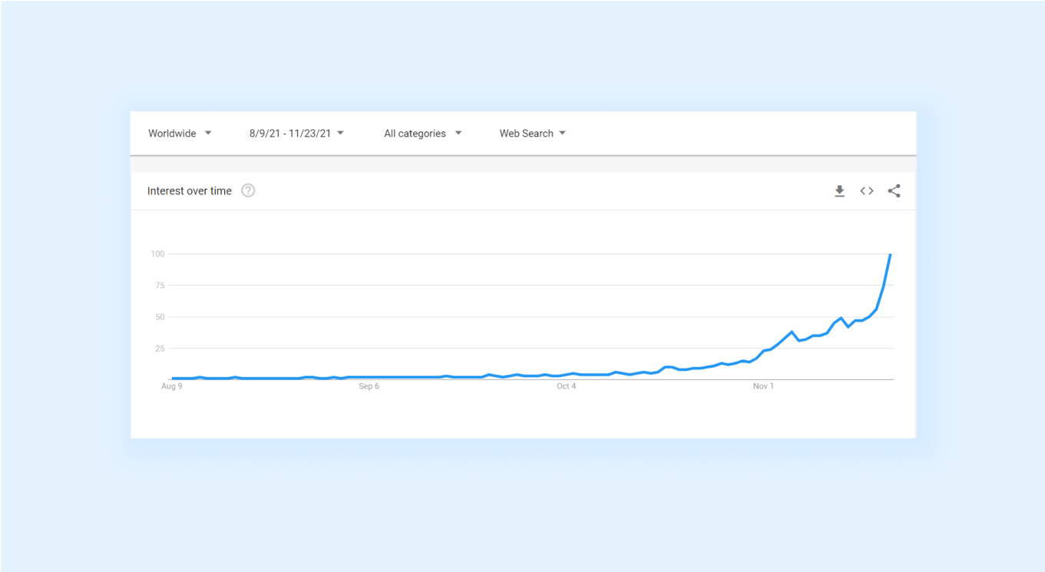Click the 100 value on y-axis
The image size is (1045, 572).
coord(157,254)
